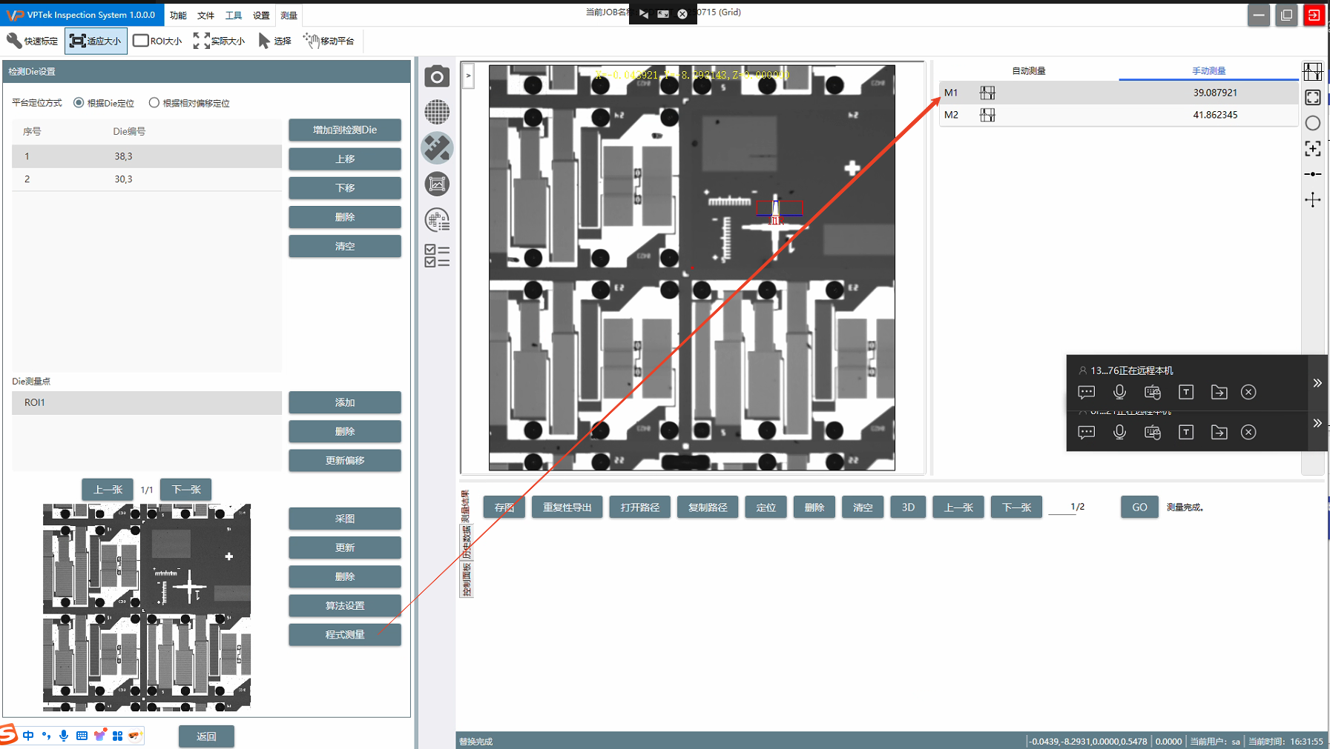1330x749 pixels.
Task: Select 根据Die定位 radio option
Action: point(79,103)
